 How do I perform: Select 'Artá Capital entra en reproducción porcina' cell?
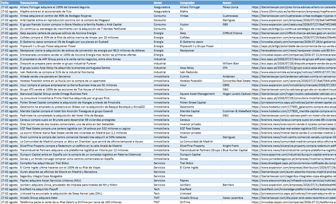(x=86, y=20)
